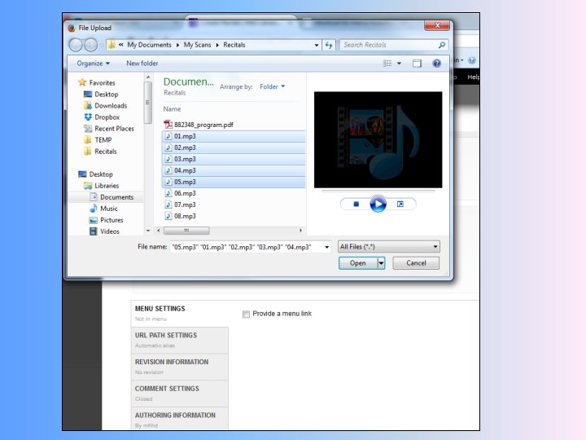
Task: Switch to Authoring Information tab
Action: pyautogui.click(x=180, y=419)
